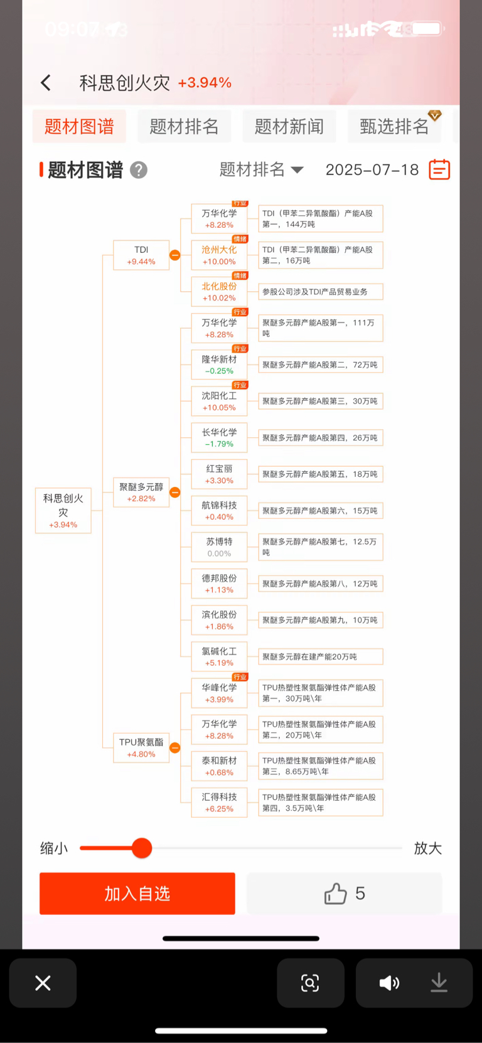Tap the download arrow icon
Image resolution: width=482 pixels, height=1043 pixels.
pos(439,983)
